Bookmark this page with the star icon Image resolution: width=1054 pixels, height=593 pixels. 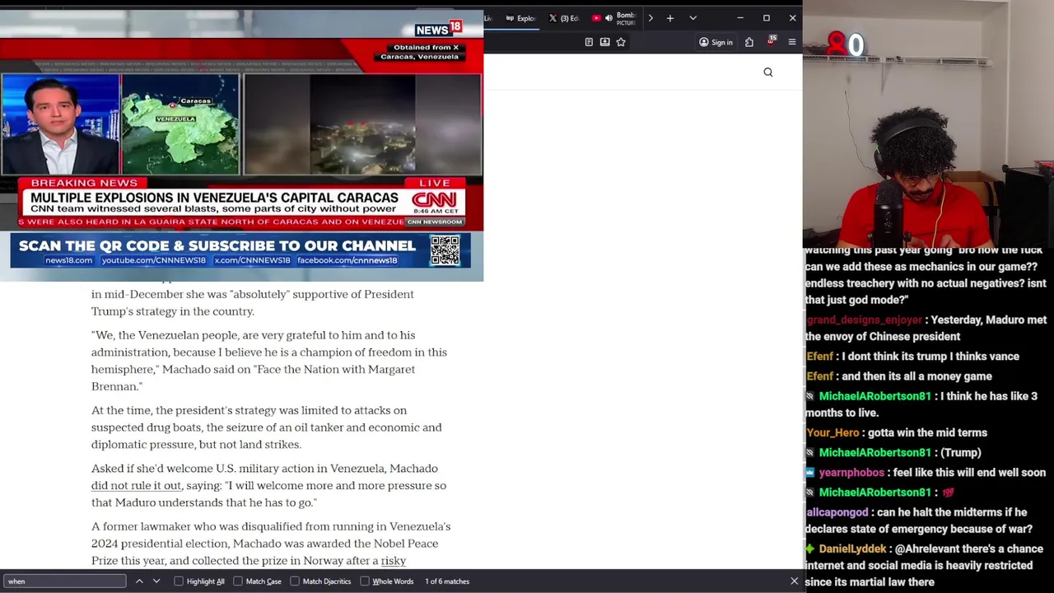point(621,42)
